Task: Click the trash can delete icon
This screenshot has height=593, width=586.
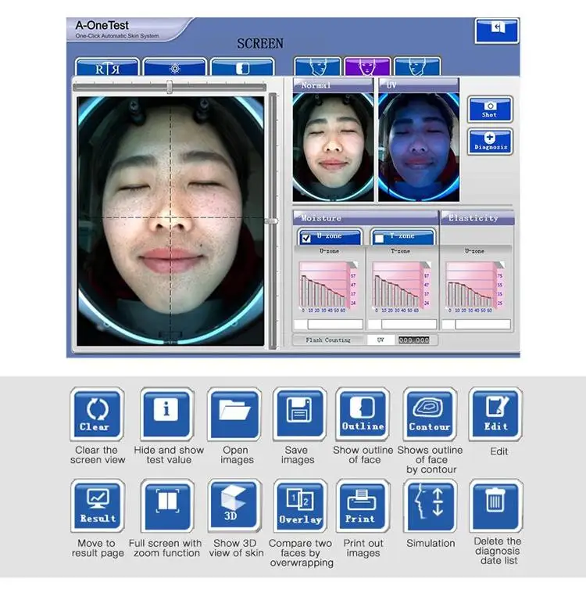Action: [496, 506]
